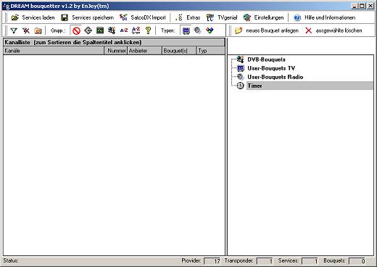The image size is (377, 267).
Task: Click the bouquet grouping icon
Action: pyautogui.click(x=112, y=30)
